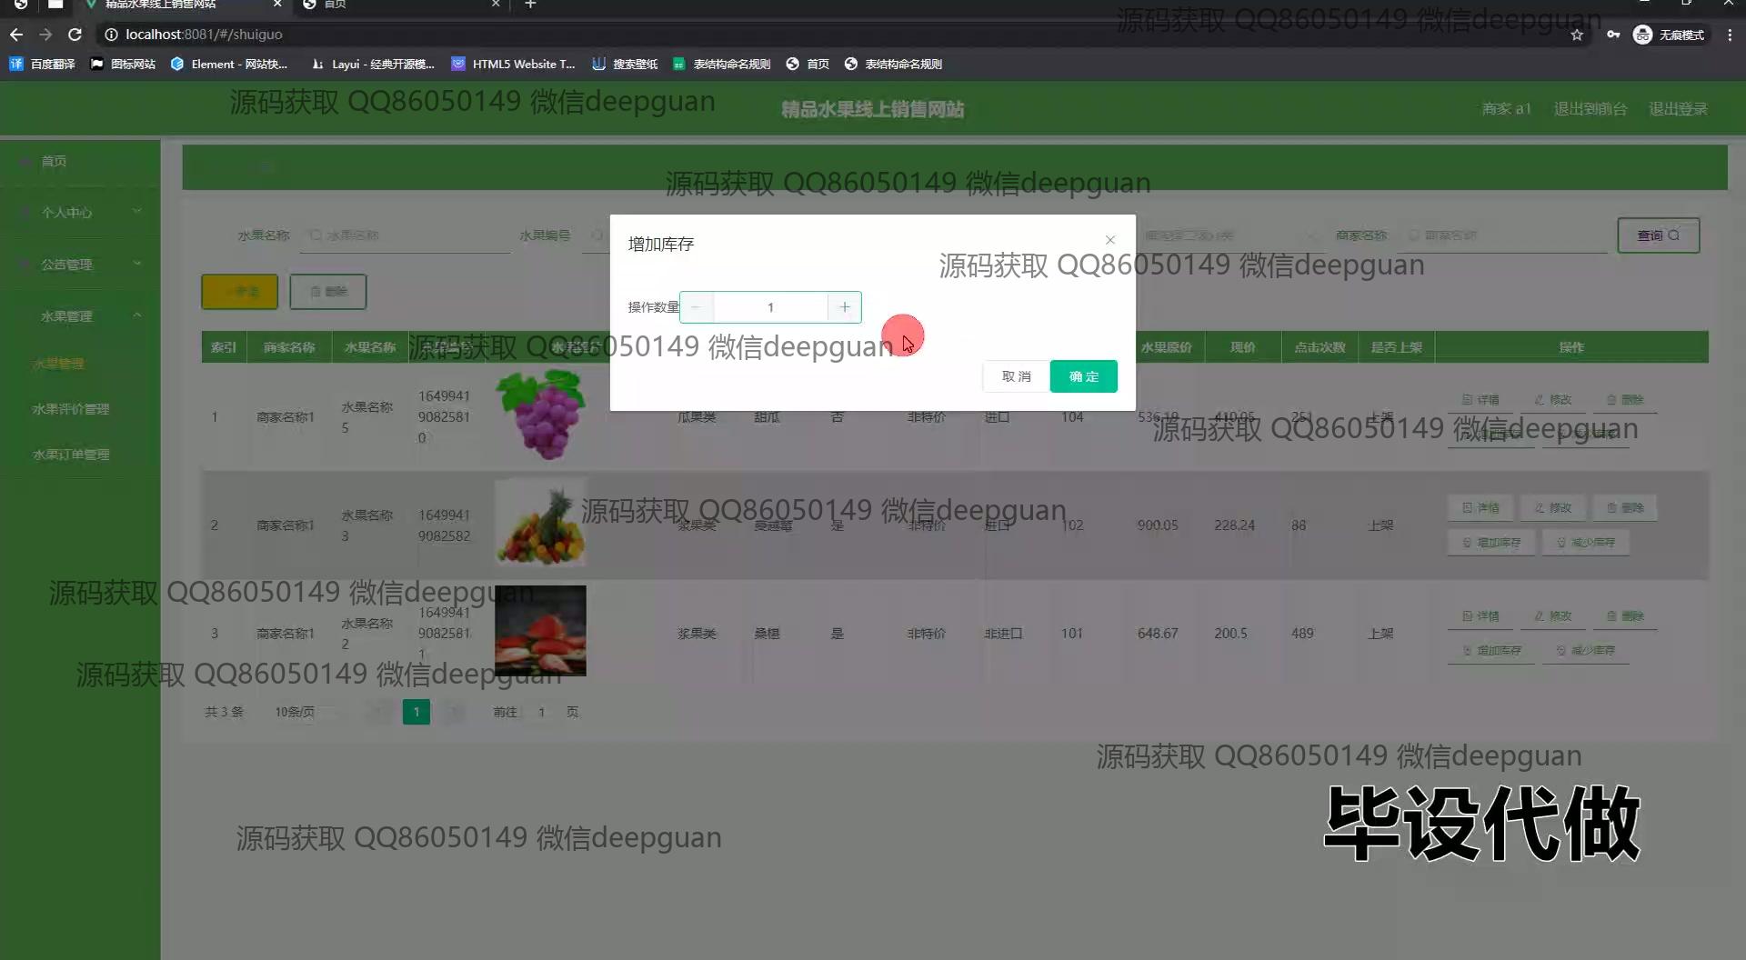Open 详情 for row 1
The height and width of the screenshot is (960, 1746).
coord(1480,400)
